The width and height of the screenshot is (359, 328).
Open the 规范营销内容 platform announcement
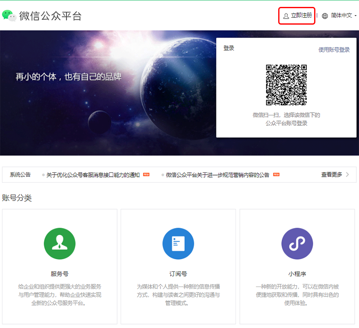(219, 174)
